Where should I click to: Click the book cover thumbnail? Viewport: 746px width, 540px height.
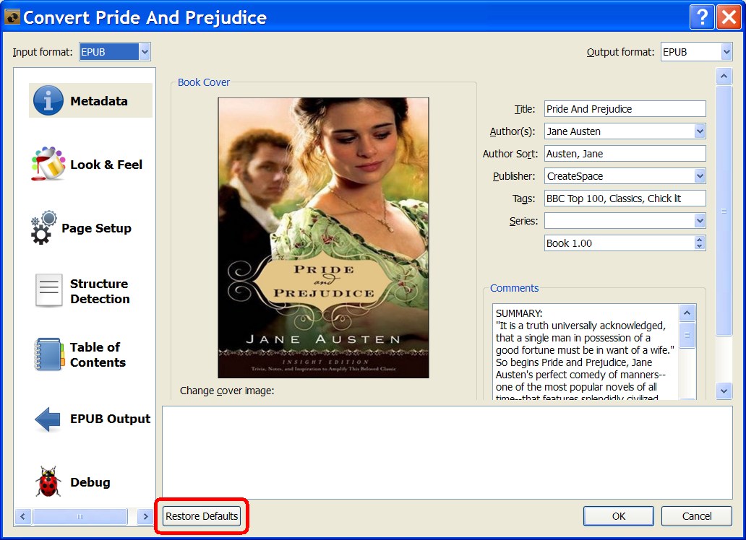pos(323,238)
